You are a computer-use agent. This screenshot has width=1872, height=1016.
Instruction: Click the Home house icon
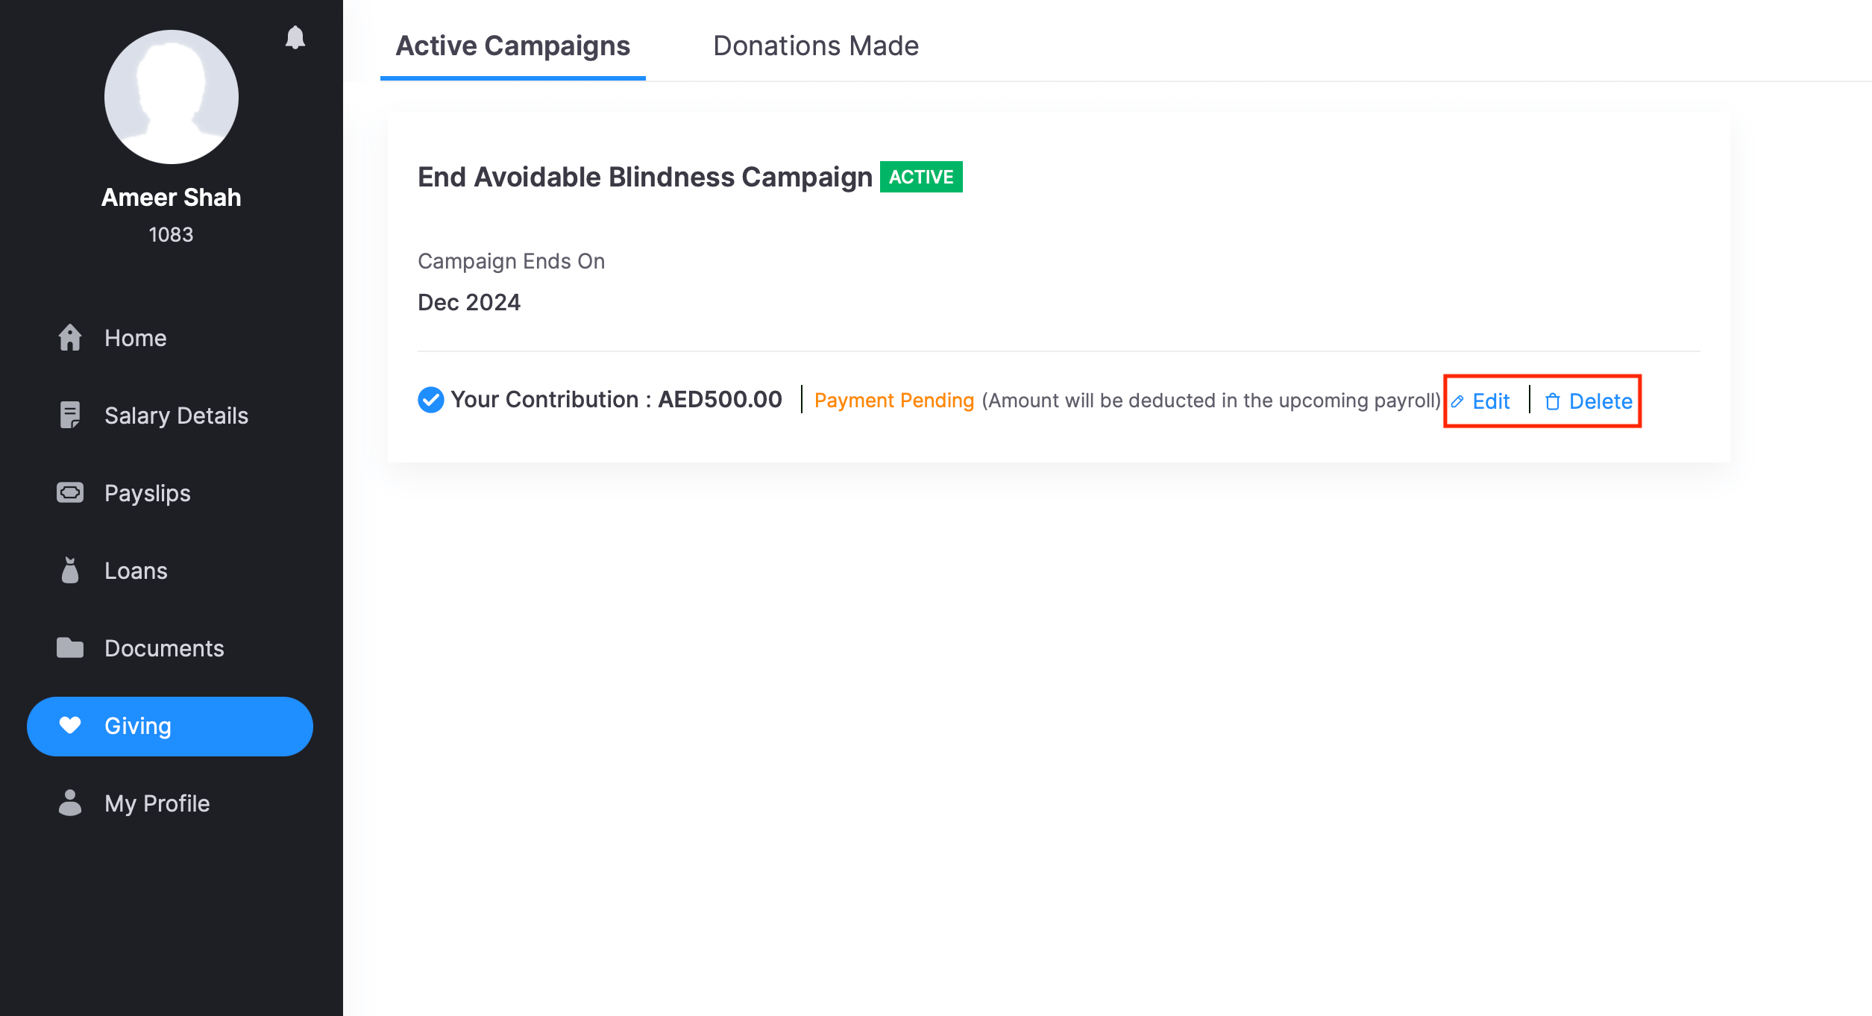[70, 338]
